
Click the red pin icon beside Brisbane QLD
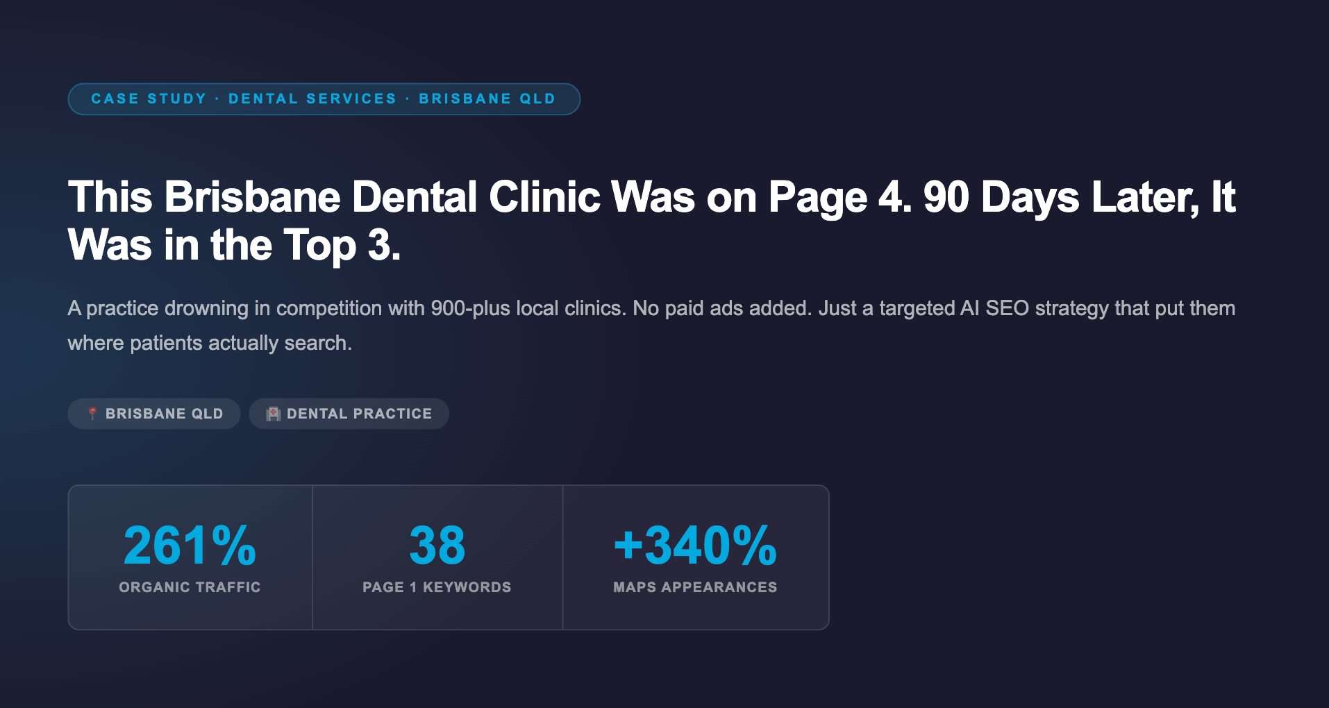92,414
